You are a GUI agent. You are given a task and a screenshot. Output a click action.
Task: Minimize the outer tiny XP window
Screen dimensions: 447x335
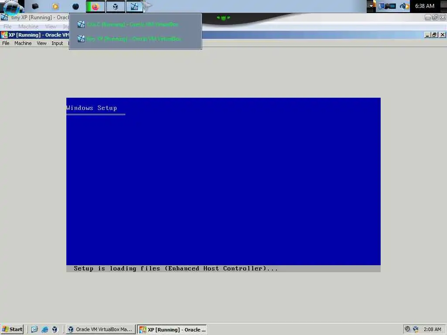[428, 17]
